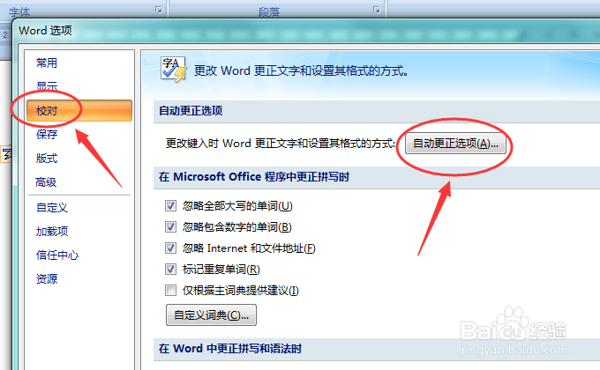Viewport: 600px width, 370px height.
Task: Toggle 忽略全部大写的单词 checkbox
Action: point(170,206)
